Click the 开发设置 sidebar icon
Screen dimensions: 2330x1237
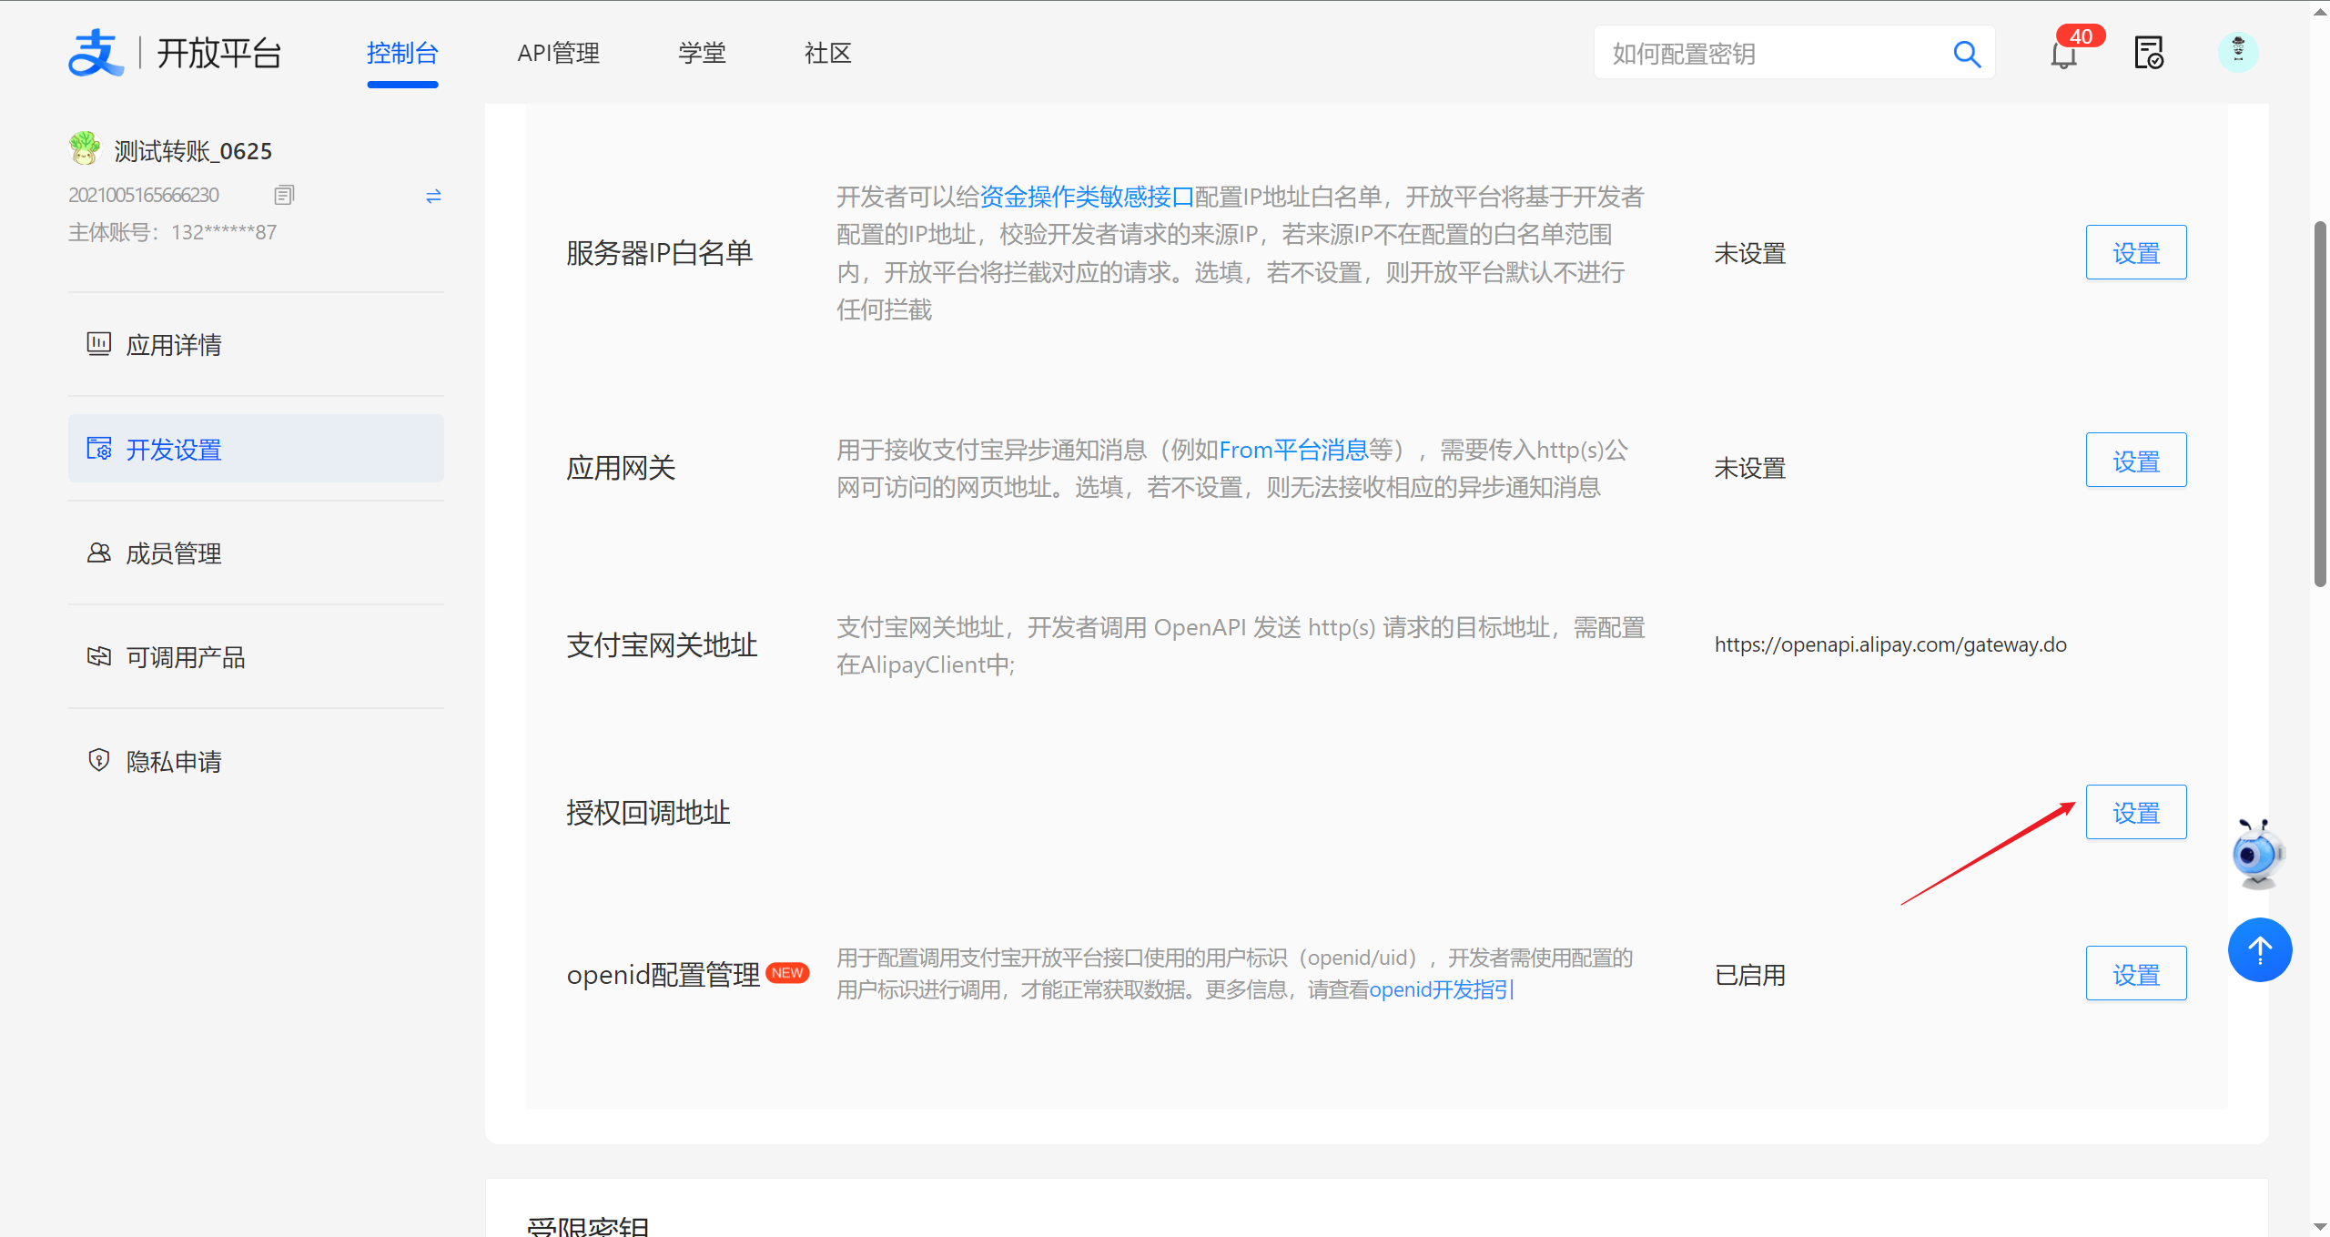[x=99, y=449]
